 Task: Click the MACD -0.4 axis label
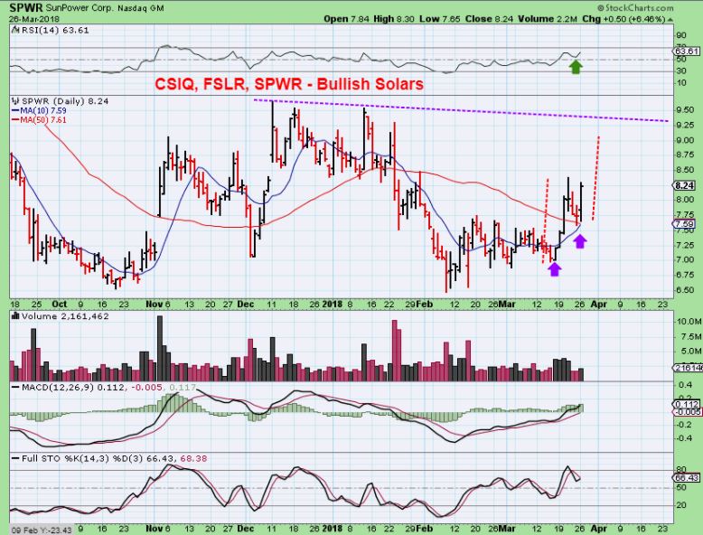(x=683, y=437)
